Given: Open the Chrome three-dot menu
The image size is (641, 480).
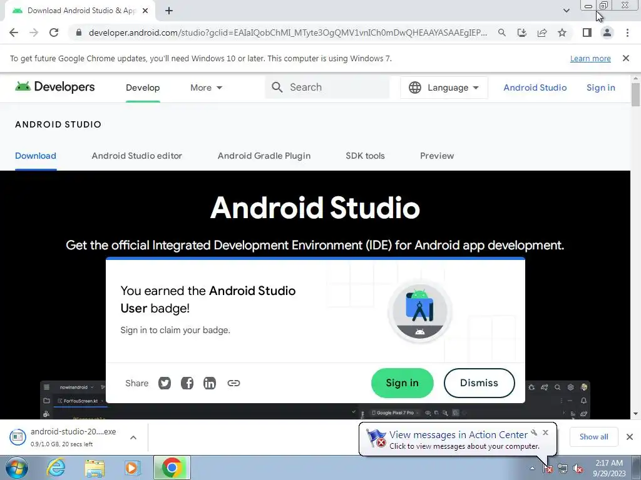Looking at the screenshot, I should pos(627,32).
